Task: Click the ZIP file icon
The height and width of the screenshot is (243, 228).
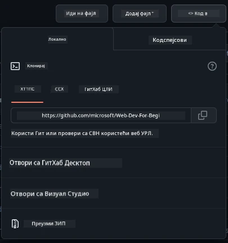Action: pyautogui.click(x=15, y=224)
